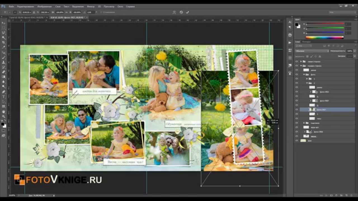Collapse layer group '2'
The height and width of the screenshot is (201, 358).
tap(307, 83)
